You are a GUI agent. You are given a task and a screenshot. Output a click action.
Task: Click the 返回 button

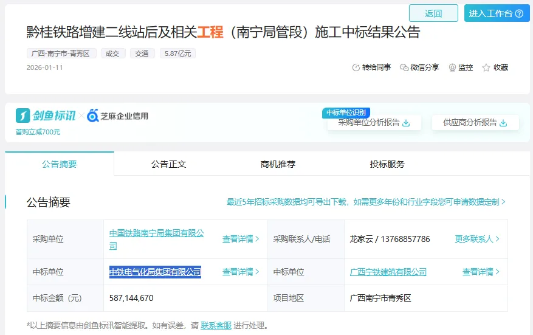(433, 13)
